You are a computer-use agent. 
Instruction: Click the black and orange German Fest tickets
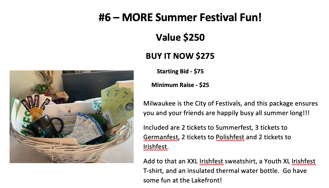(36, 106)
